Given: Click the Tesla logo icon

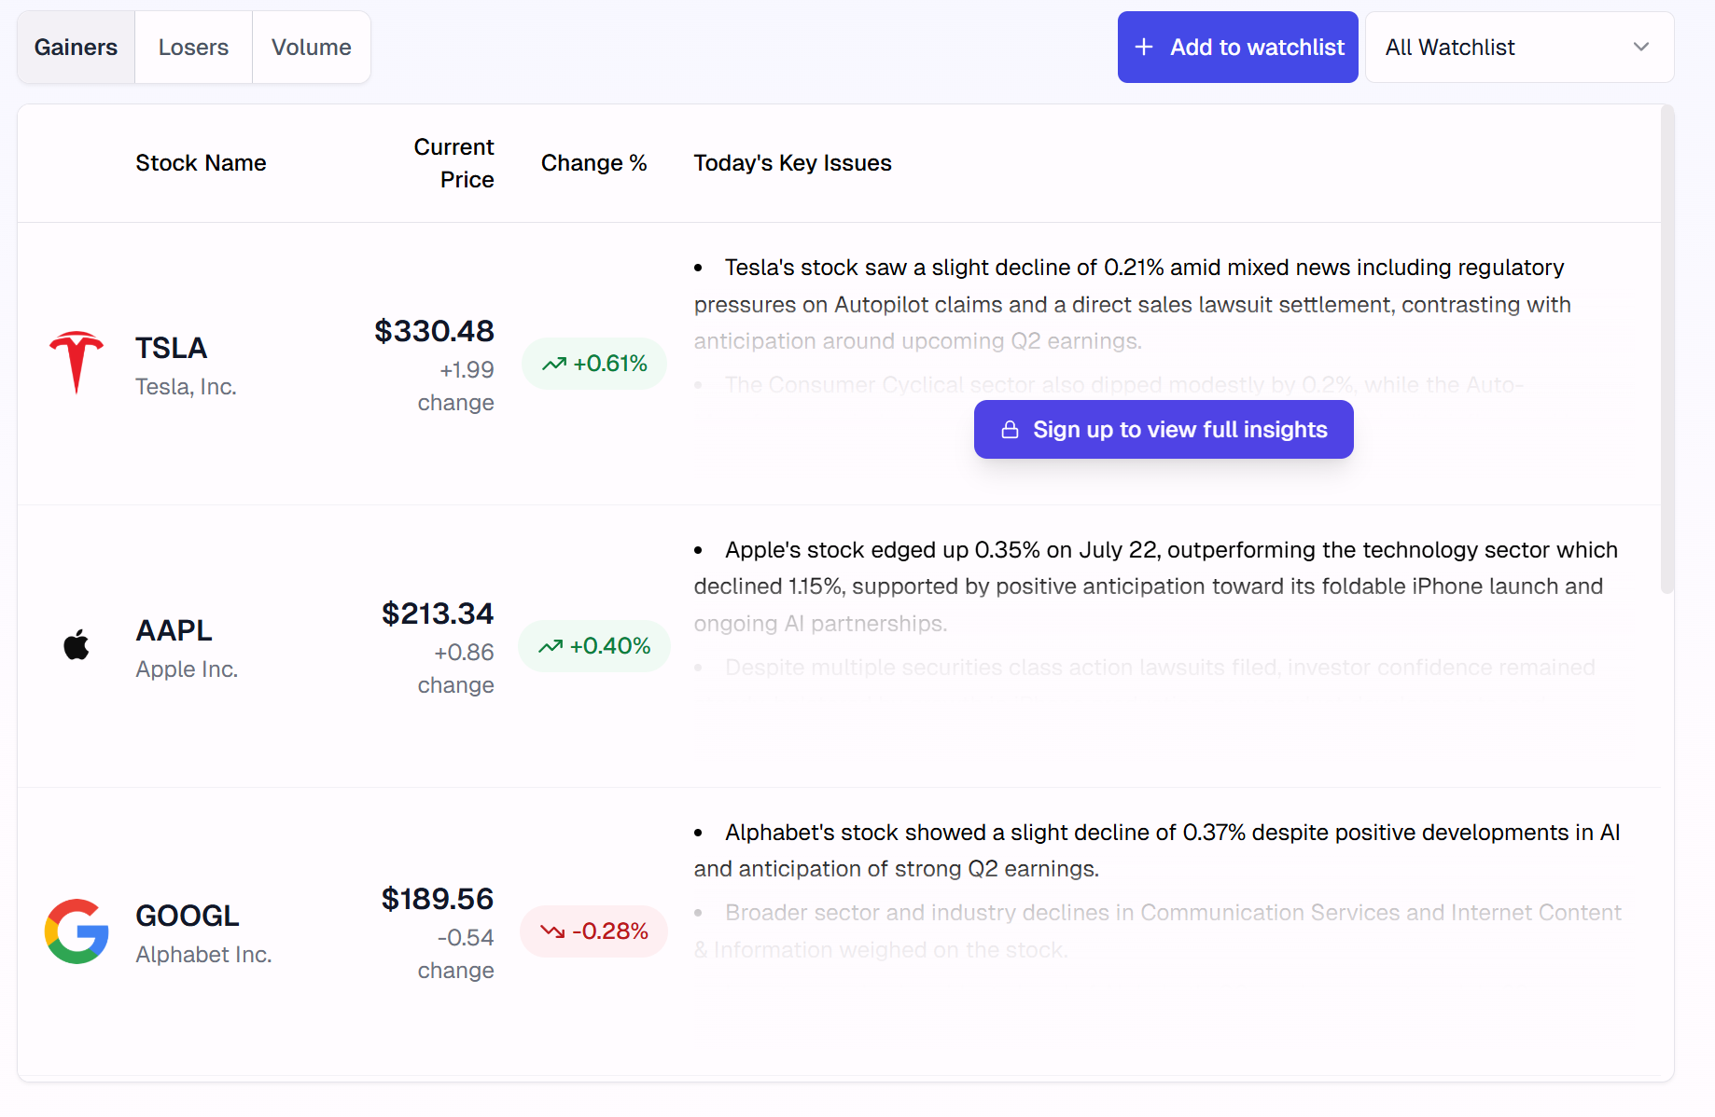Looking at the screenshot, I should tap(77, 363).
